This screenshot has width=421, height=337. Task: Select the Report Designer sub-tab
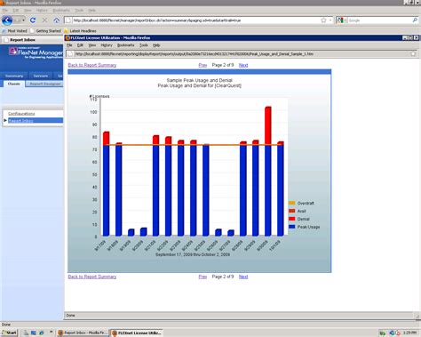44,84
